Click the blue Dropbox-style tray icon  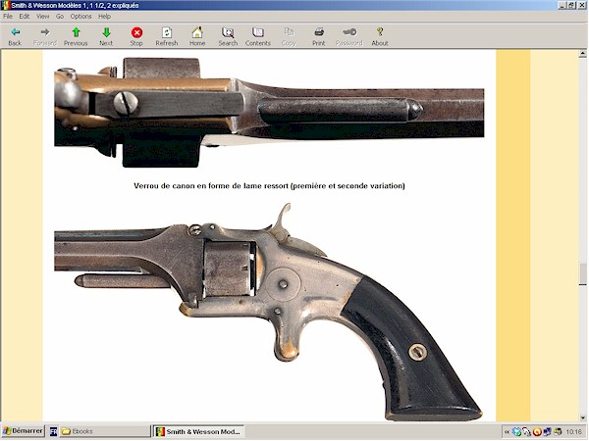[517, 432]
